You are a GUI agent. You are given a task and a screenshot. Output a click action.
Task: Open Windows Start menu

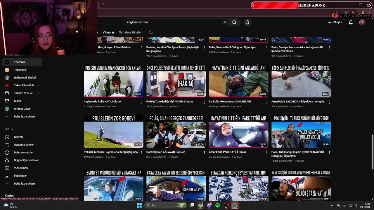140,205
